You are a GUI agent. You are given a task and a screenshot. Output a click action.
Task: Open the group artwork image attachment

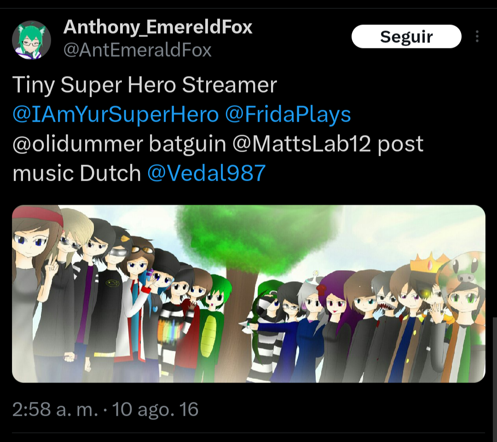click(x=248, y=294)
